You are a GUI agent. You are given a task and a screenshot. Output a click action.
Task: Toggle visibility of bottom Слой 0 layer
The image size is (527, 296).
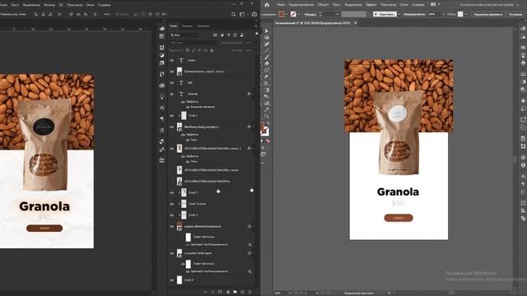[172, 280]
